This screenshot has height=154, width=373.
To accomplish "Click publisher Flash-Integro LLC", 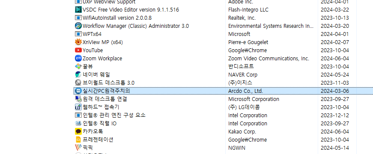I will point(248,10).
